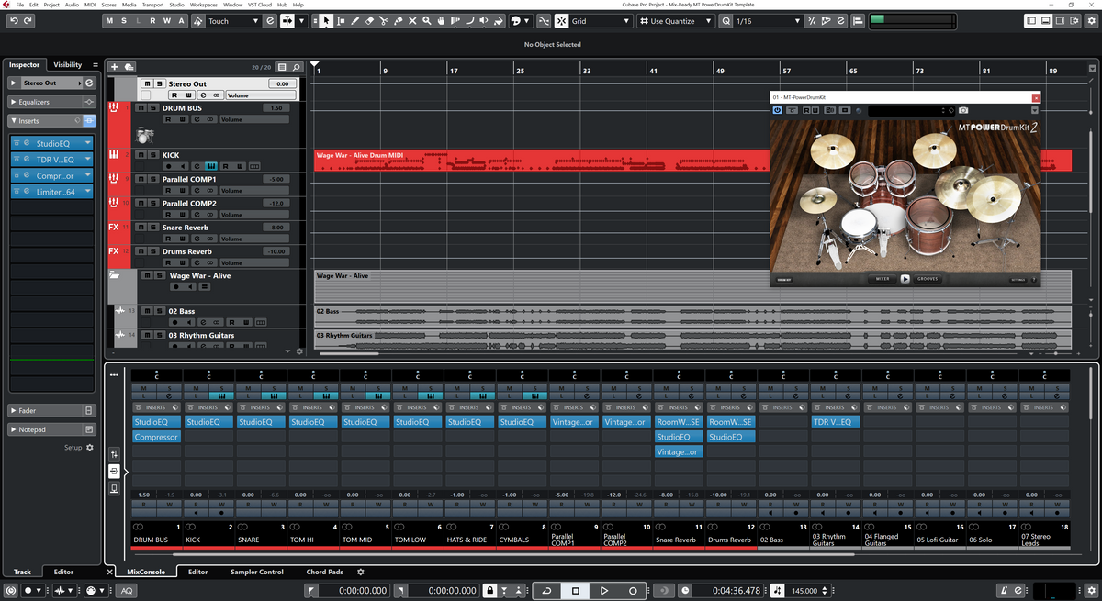The height and width of the screenshot is (601, 1102).
Task: Open the Studio menu
Action: tap(175, 4)
